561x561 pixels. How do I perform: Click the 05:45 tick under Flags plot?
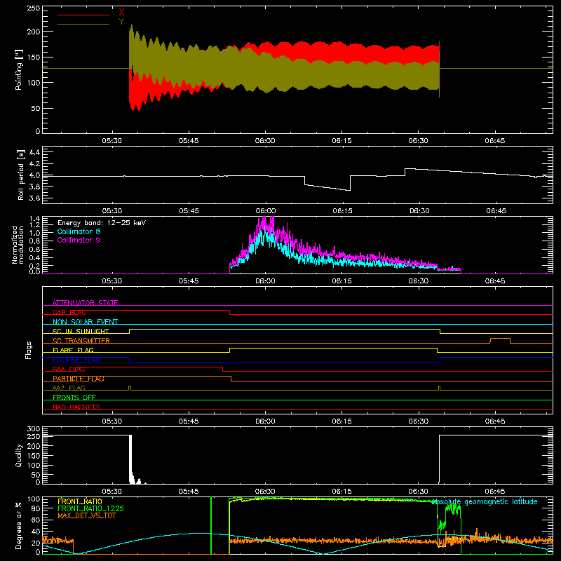click(x=189, y=421)
